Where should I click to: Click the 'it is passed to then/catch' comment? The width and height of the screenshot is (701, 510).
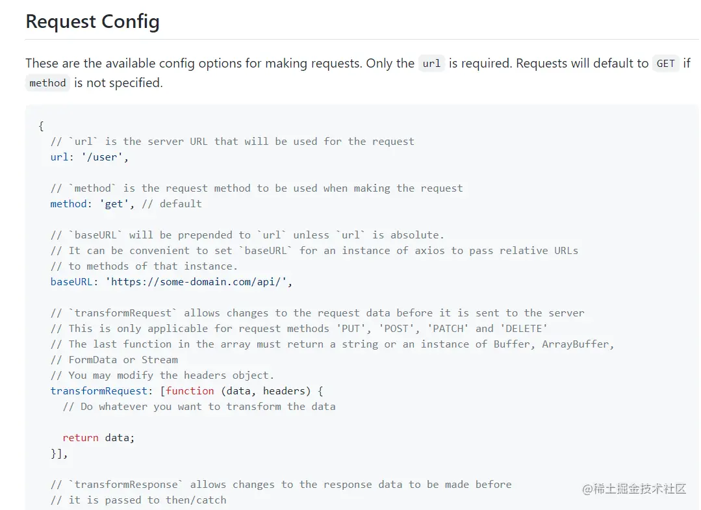click(x=138, y=500)
